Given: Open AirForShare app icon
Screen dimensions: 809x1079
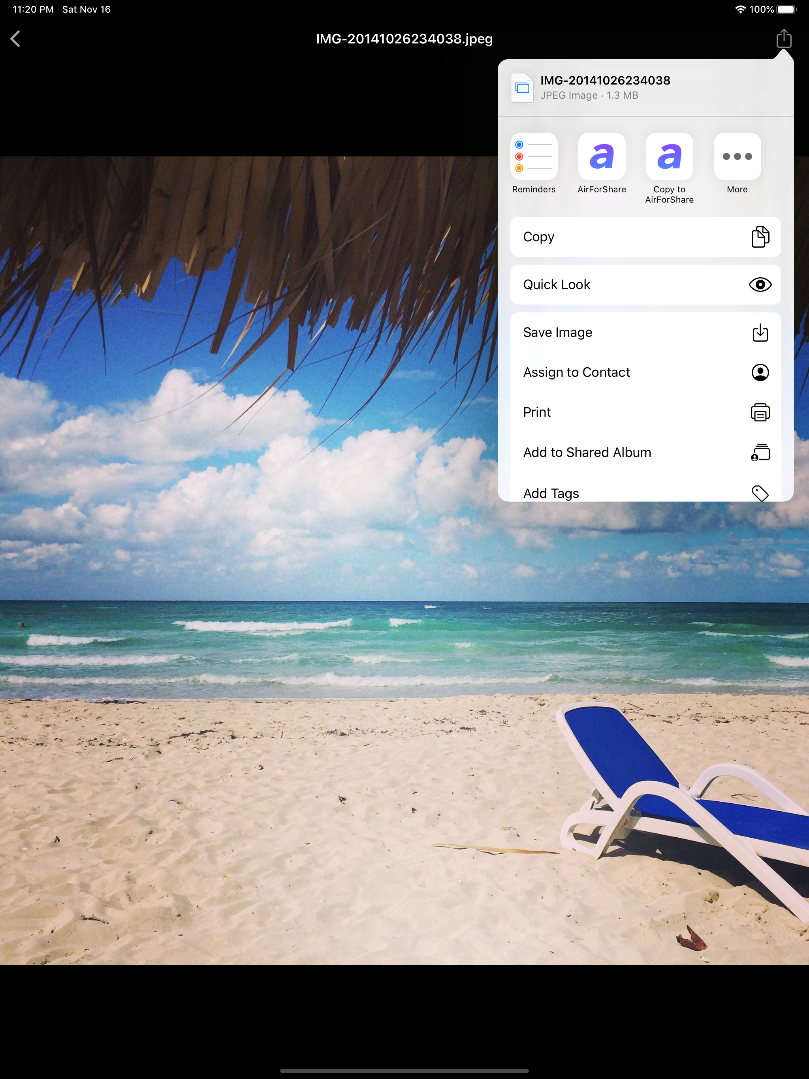Looking at the screenshot, I should (602, 156).
